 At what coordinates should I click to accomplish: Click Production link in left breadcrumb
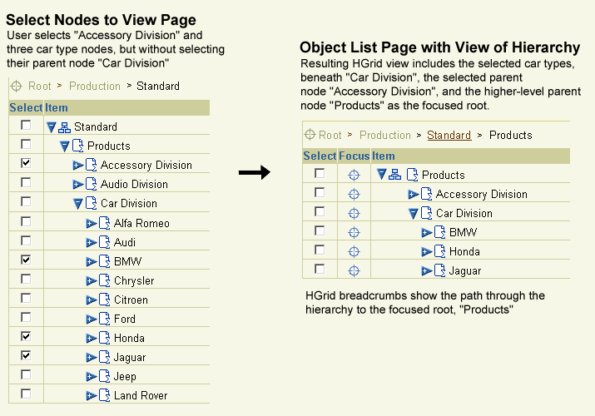coord(95,86)
